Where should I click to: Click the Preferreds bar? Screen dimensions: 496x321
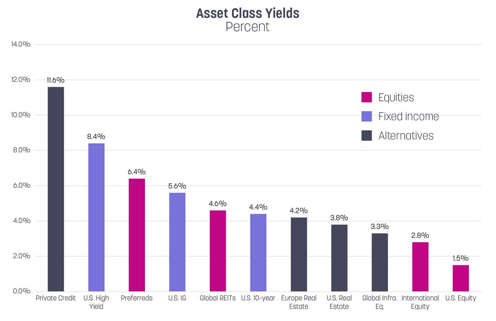coord(137,235)
